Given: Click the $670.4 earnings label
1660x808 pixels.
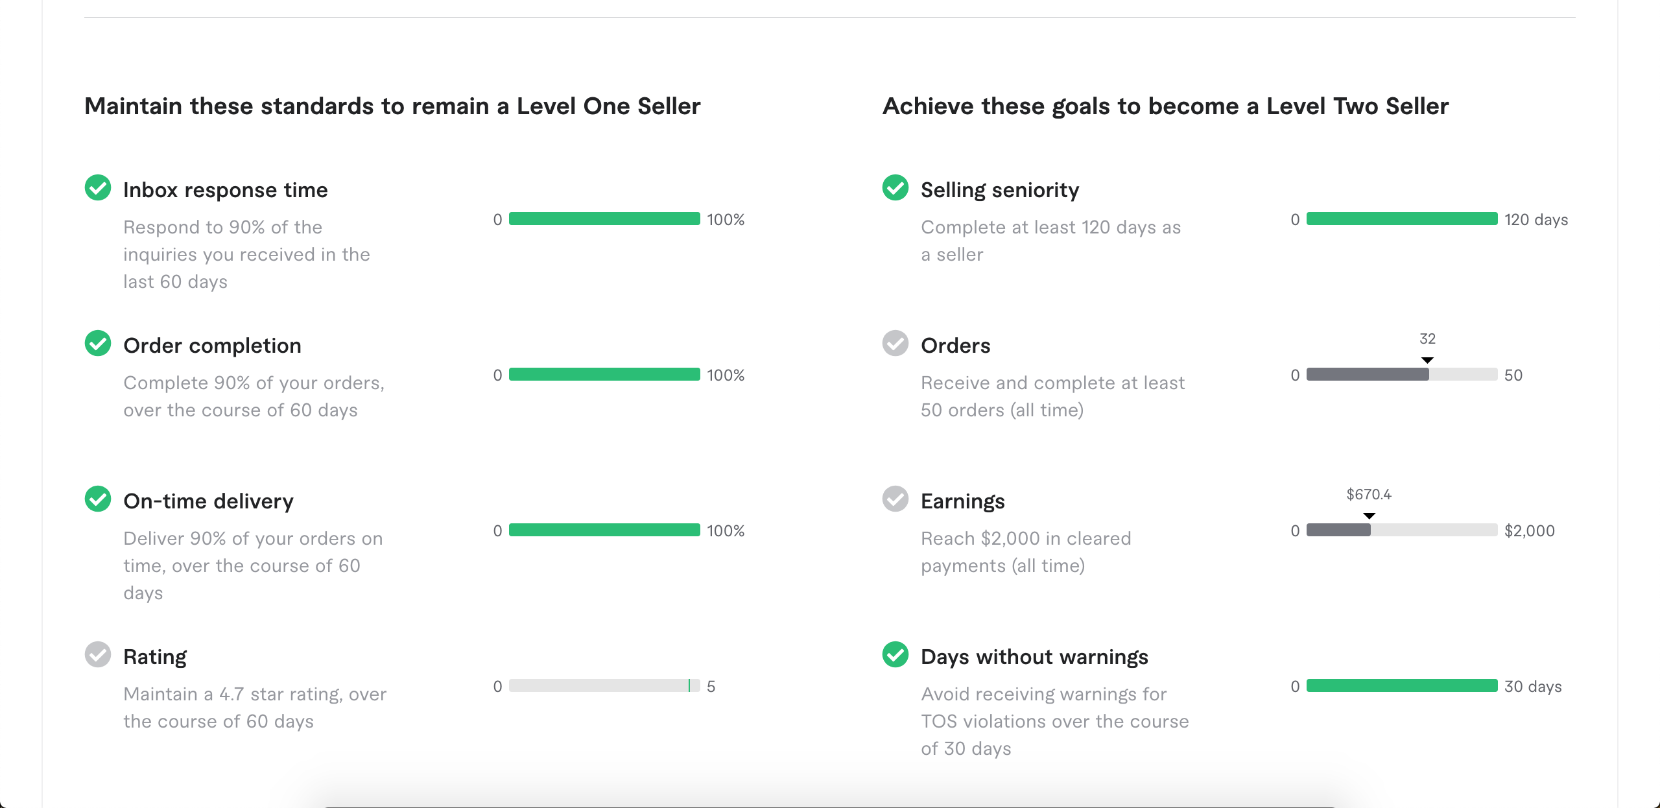Looking at the screenshot, I should coord(1368,493).
